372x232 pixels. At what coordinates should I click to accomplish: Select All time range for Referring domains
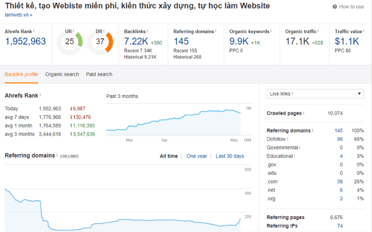coord(169,156)
